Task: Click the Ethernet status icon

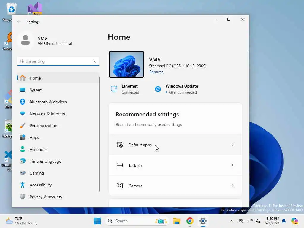Action: 114,89
